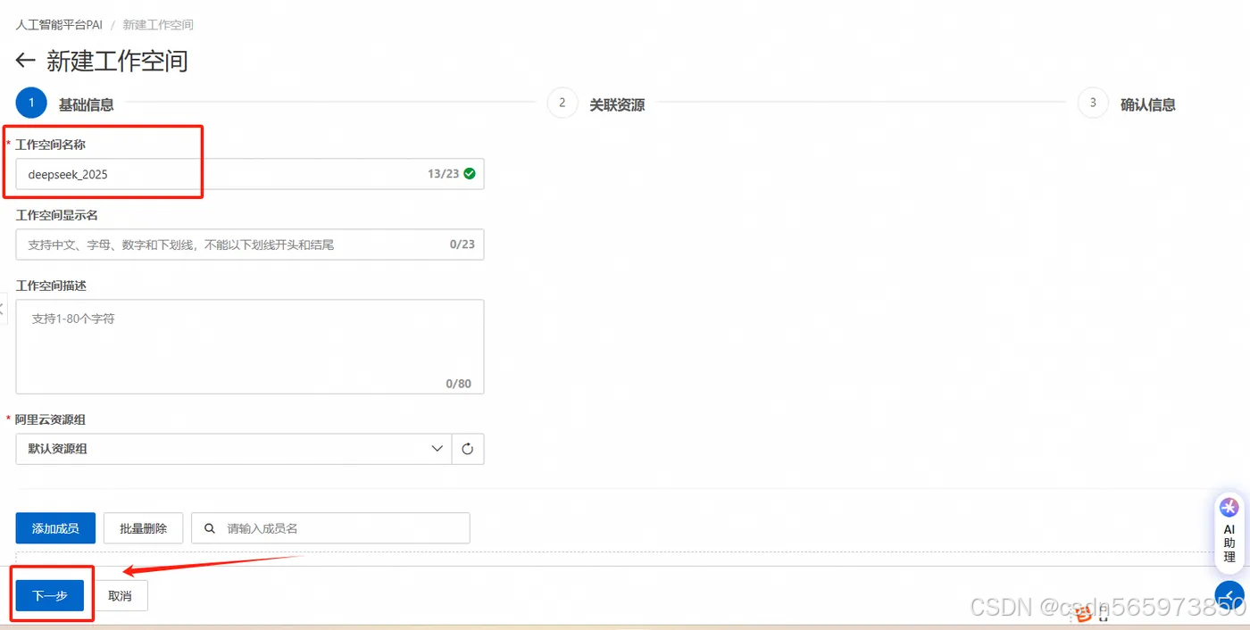Focus the 工作空间显示名 input field
This screenshot has width=1250, height=630.
(x=250, y=245)
